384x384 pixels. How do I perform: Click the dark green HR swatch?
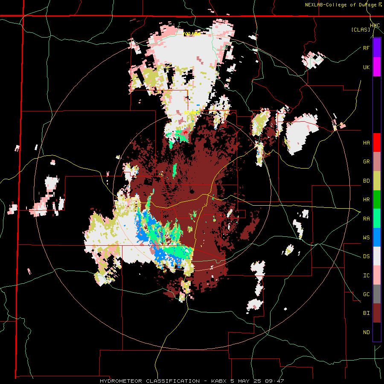click(x=377, y=200)
